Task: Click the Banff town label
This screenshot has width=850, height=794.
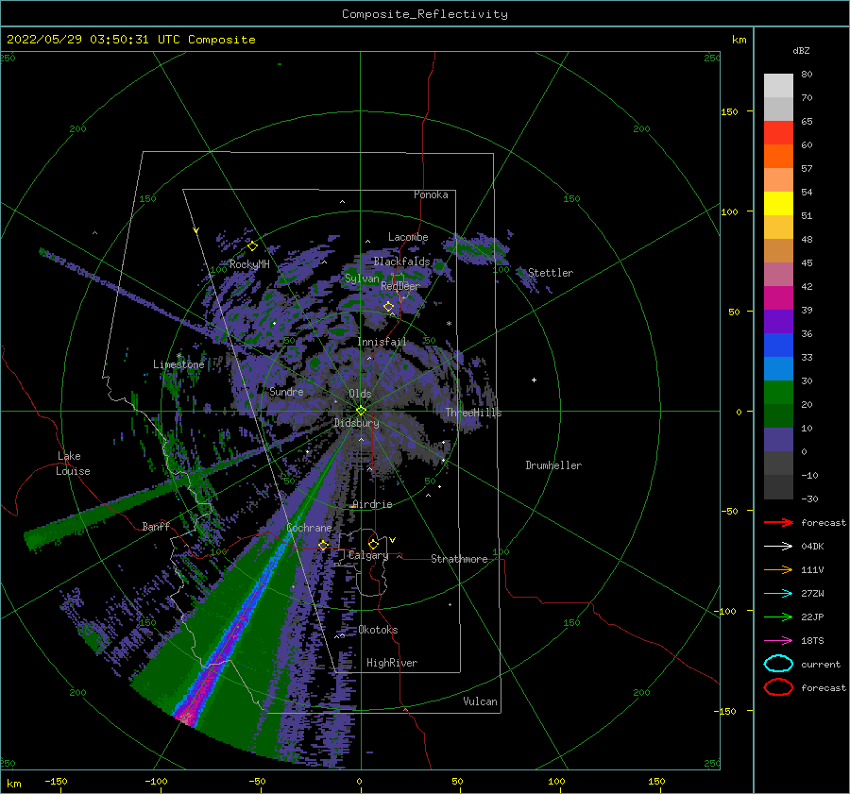Action: [x=156, y=527]
